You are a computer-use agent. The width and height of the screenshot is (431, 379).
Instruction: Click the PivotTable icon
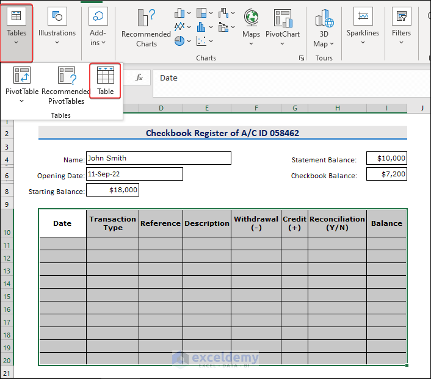pos(22,76)
